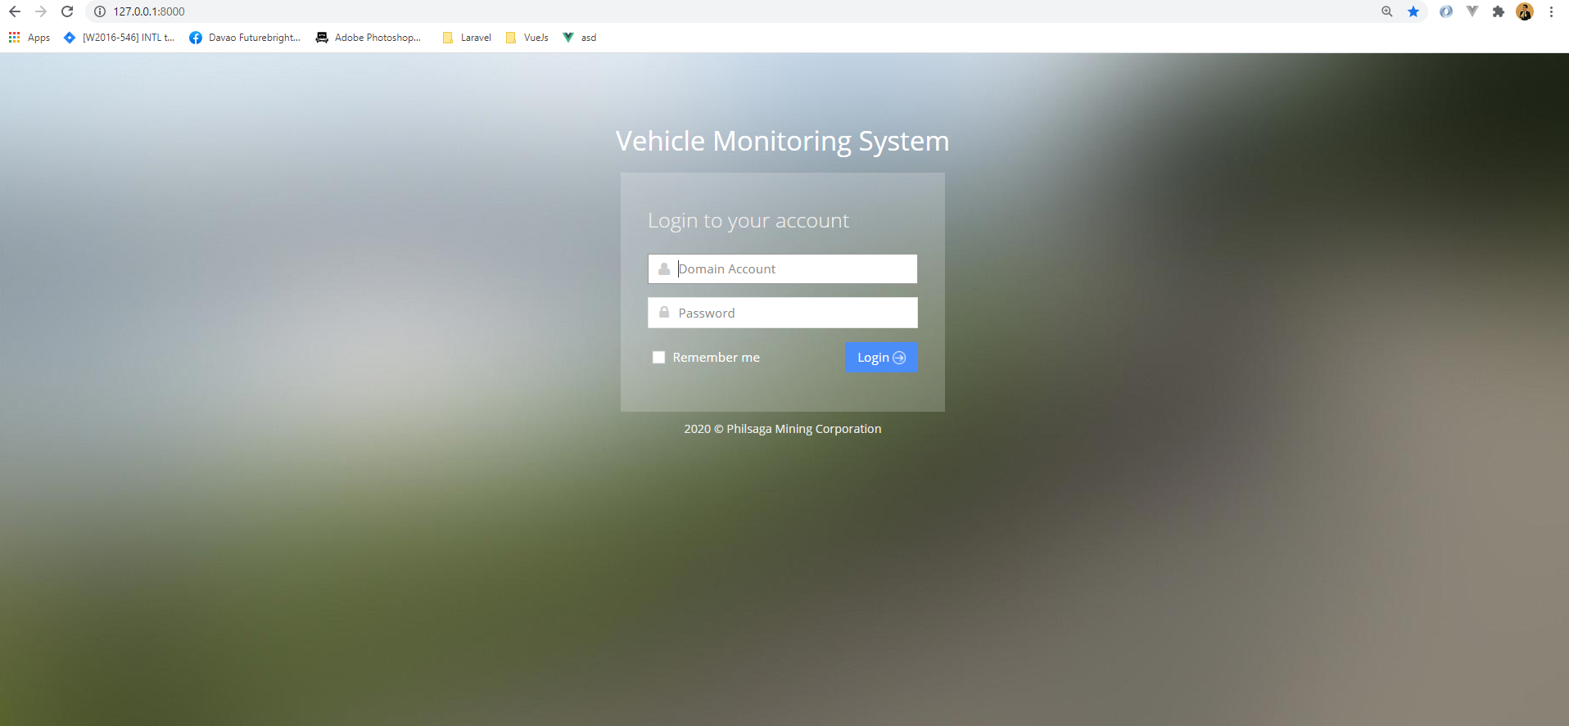
Task: Open the Chrome three-dot menu
Action: (1551, 11)
